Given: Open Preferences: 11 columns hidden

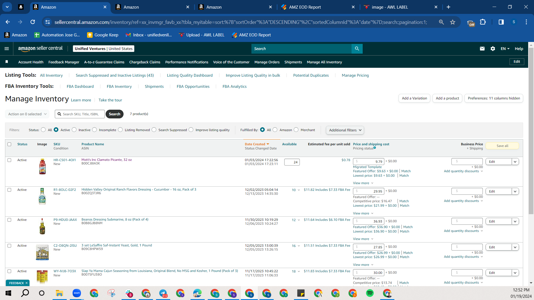Looking at the screenshot, I should pyautogui.click(x=494, y=98).
